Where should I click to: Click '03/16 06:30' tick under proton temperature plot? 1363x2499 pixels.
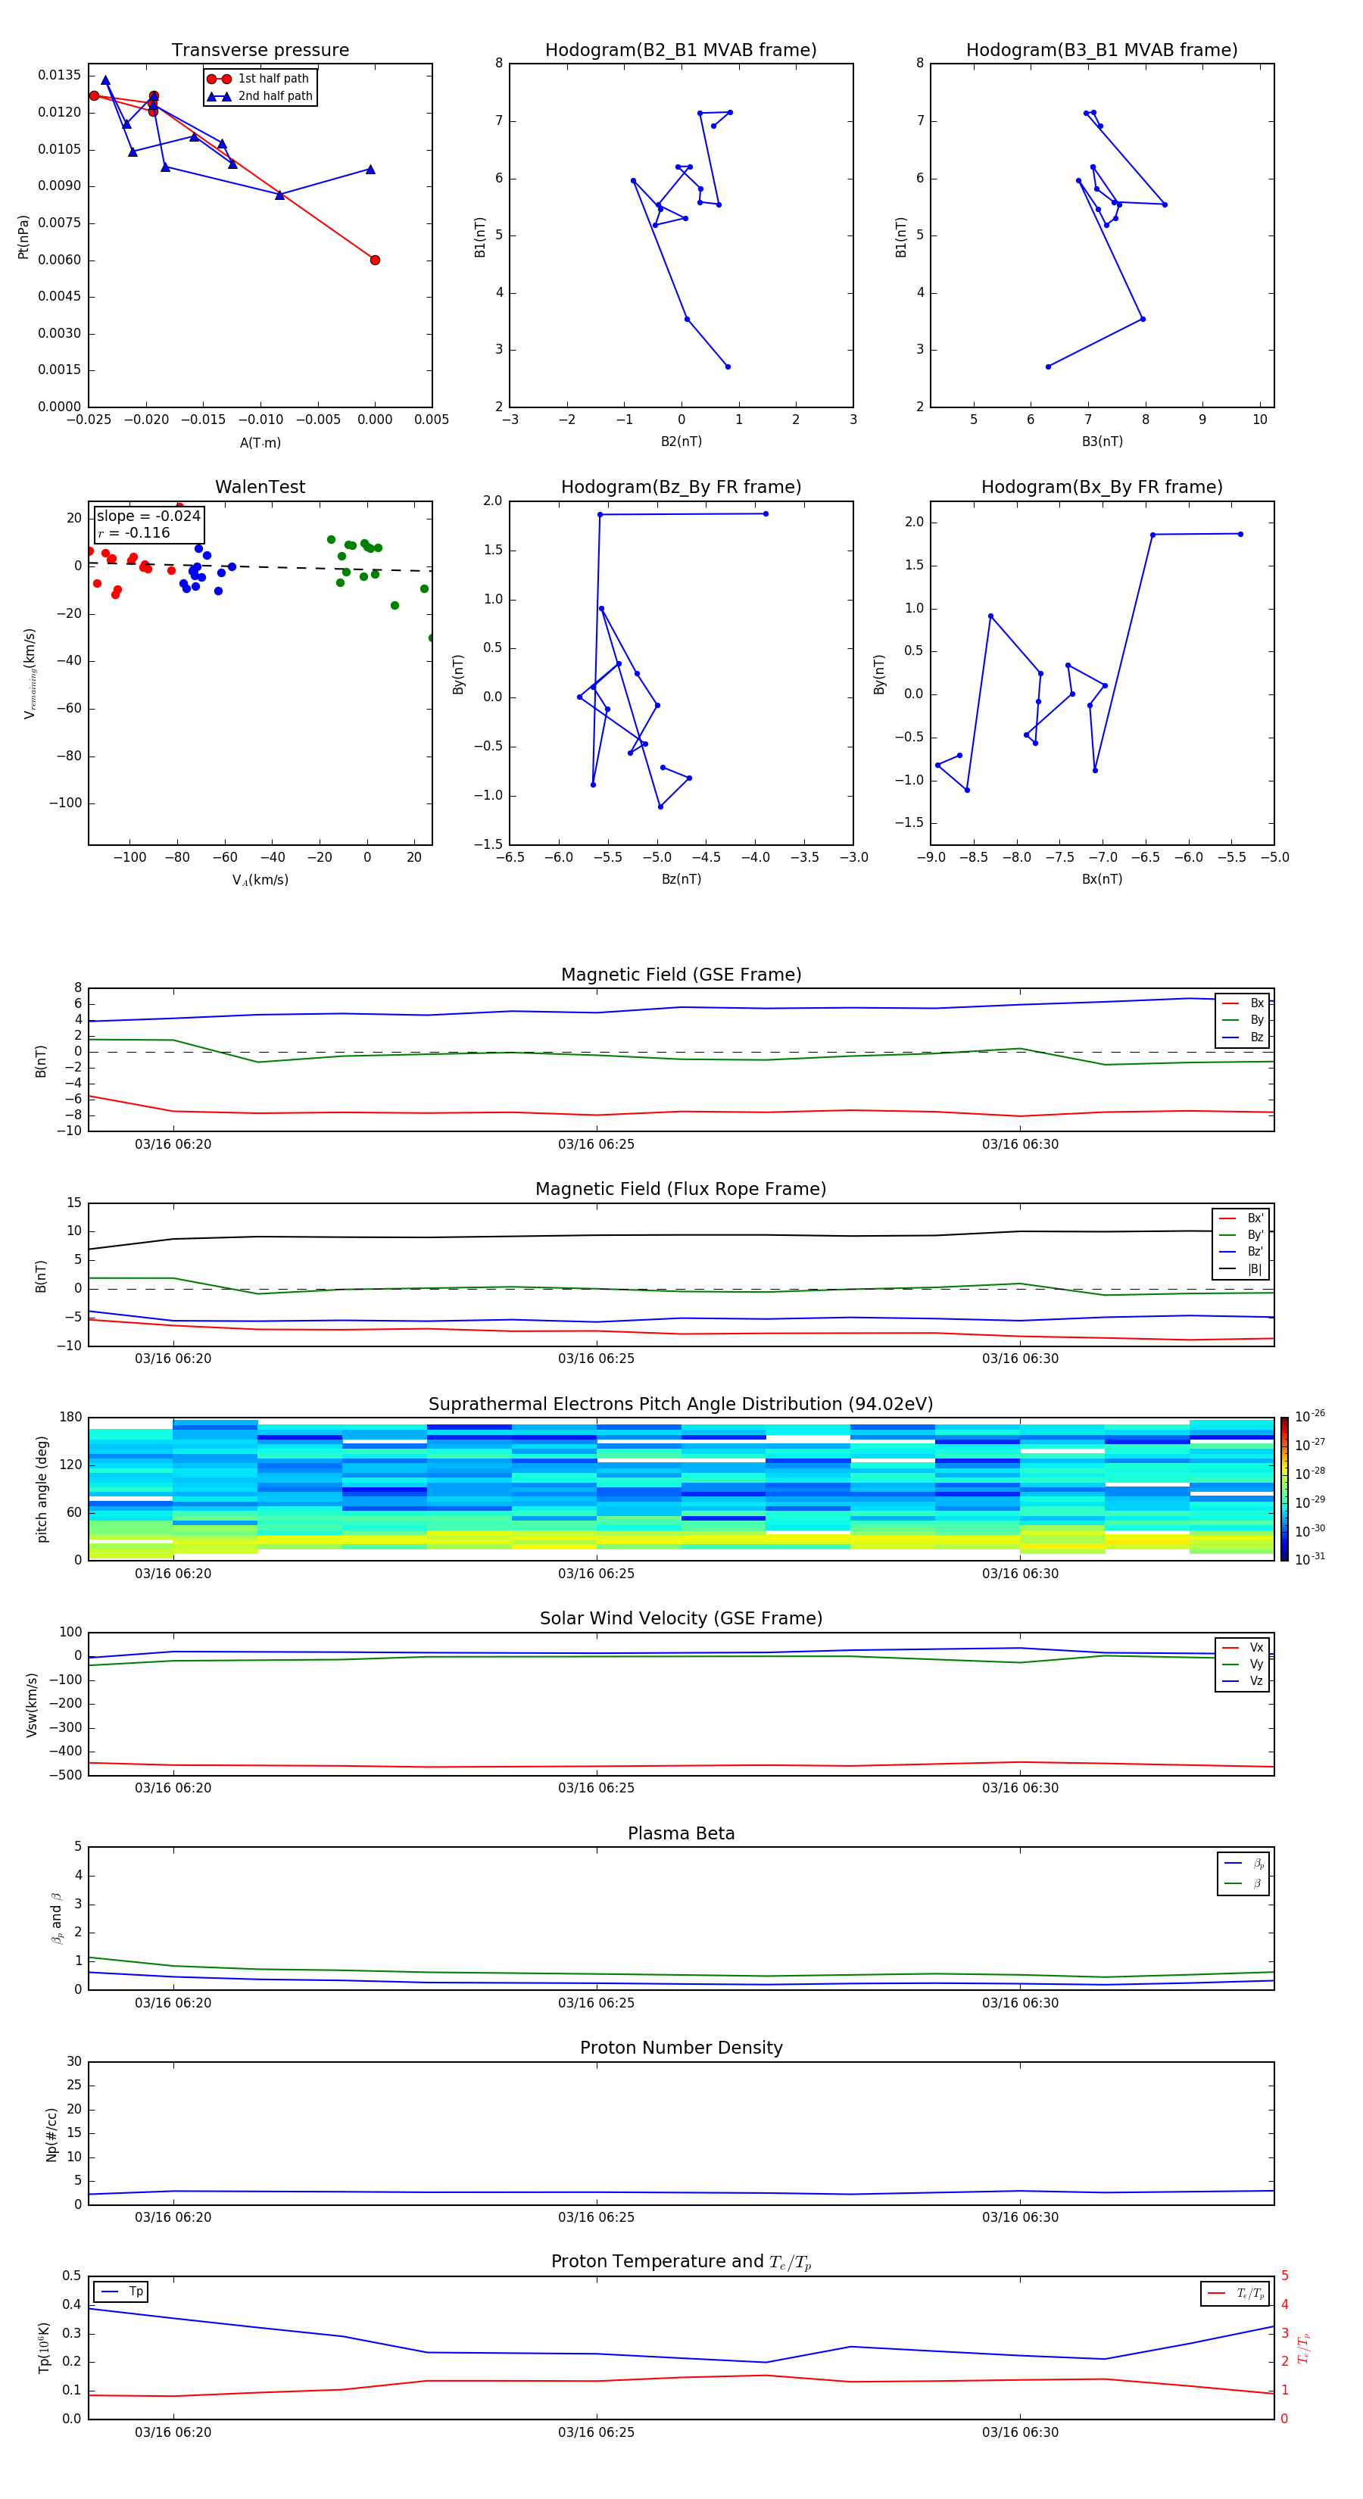click(x=1019, y=2432)
